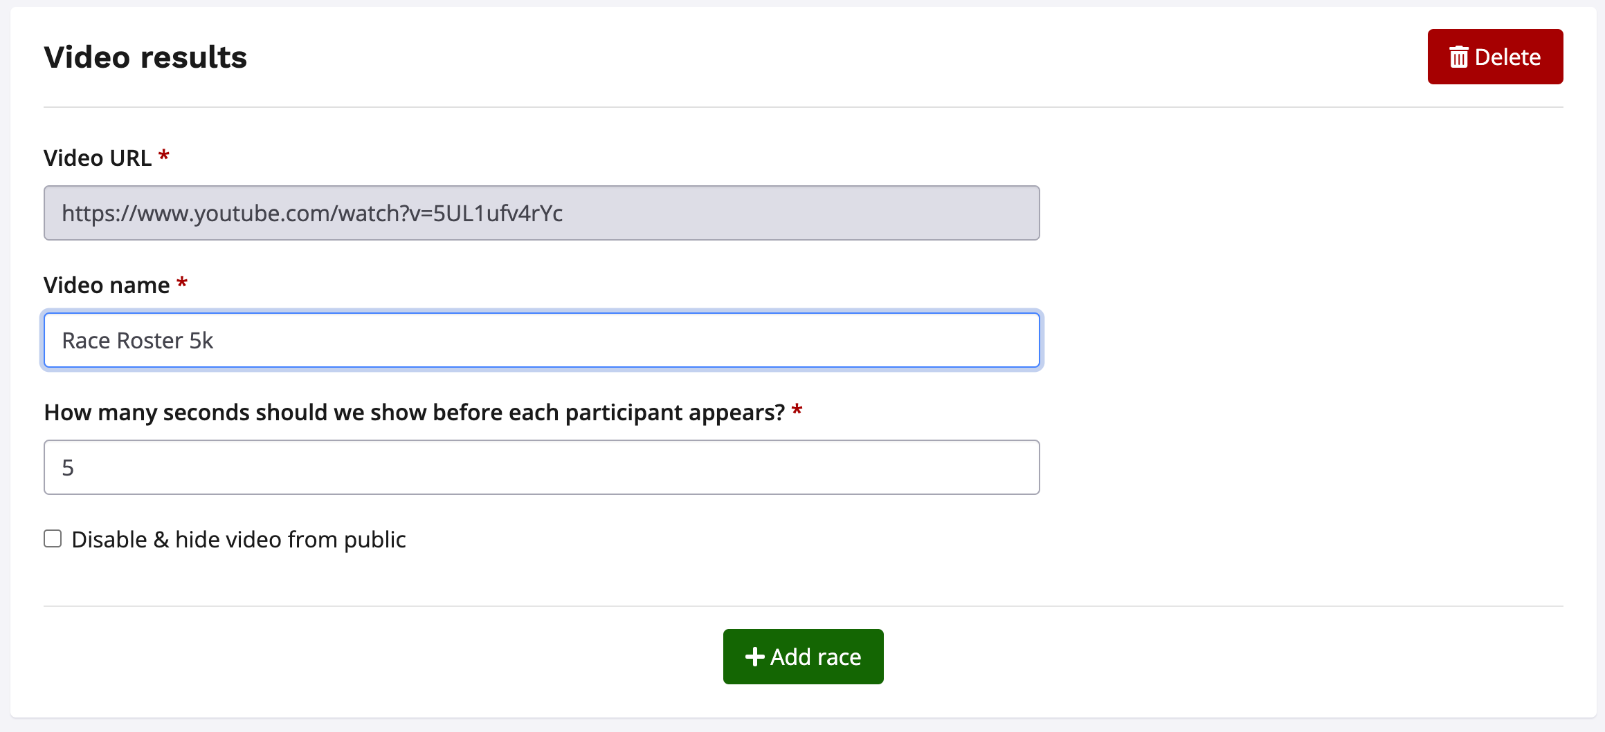Click the Video URL label text
The width and height of the screenshot is (1605, 732).
coord(98,157)
